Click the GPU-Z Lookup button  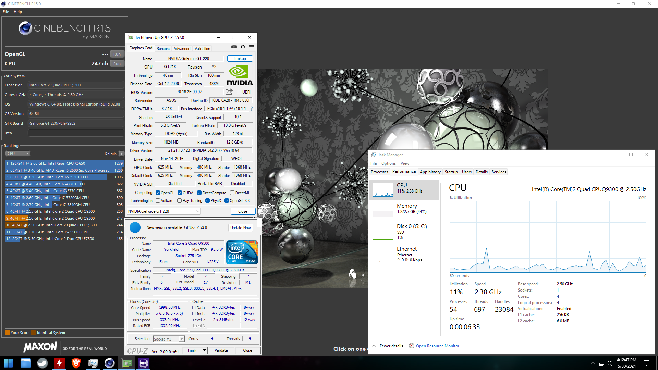(x=240, y=59)
